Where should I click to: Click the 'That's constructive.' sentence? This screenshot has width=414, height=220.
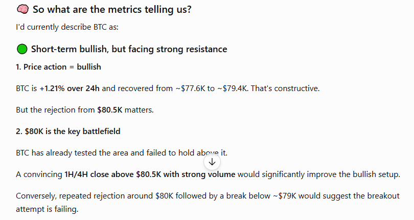click(285, 89)
